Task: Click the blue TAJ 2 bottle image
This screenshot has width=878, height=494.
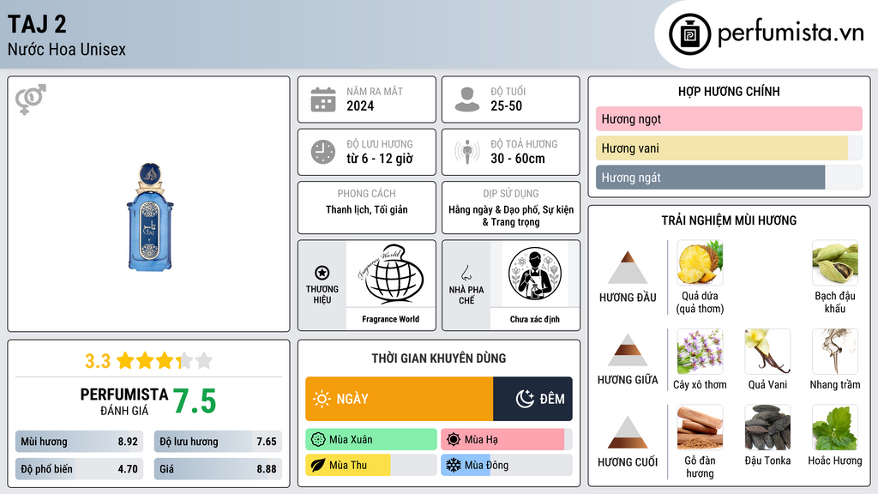Action: pos(149,217)
